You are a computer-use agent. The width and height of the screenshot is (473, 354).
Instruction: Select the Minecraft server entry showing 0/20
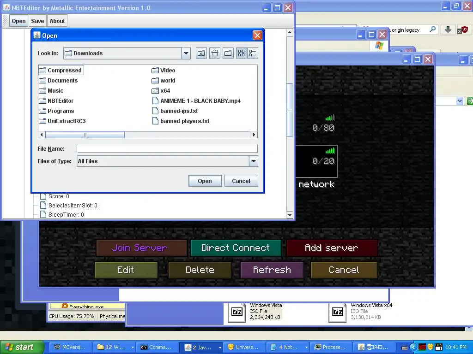pos(316,161)
